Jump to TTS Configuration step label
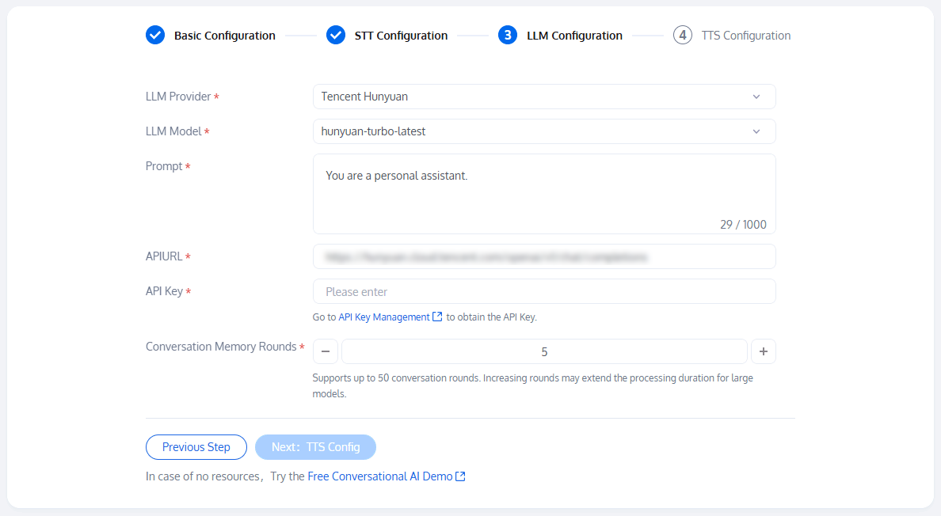941x516 pixels. point(746,36)
